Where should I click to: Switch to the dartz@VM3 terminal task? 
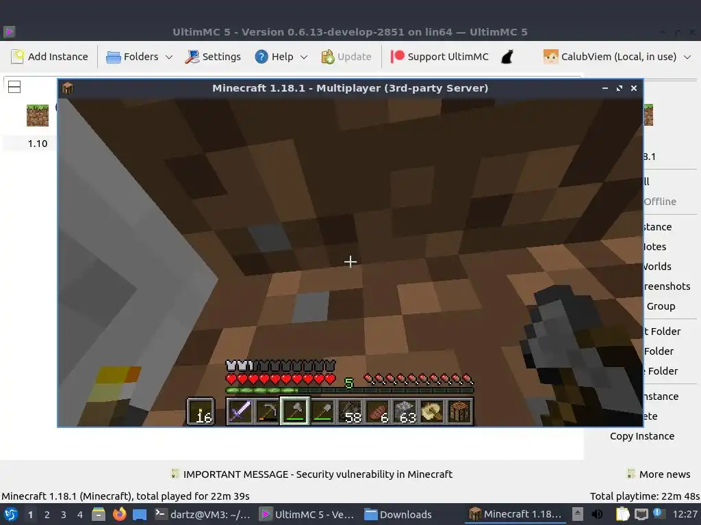pyautogui.click(x=202, y=514)
